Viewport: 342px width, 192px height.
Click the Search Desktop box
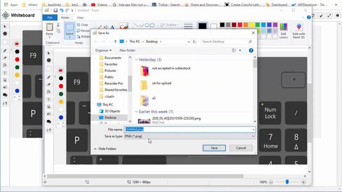pyautogui.click(x=227, y=42)
